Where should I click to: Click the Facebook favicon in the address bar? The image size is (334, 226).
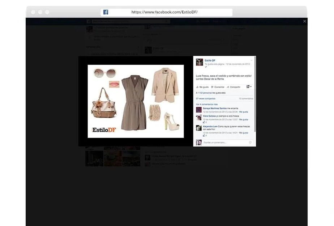click(106, 12)
